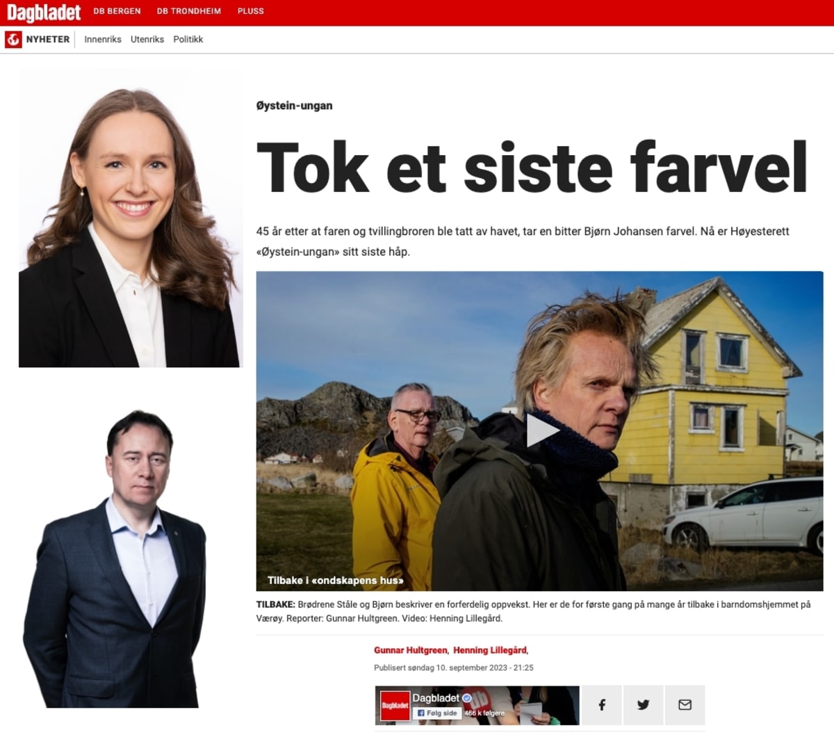
Task: Click the Følg side Facebook button
Action: [437, 713]
